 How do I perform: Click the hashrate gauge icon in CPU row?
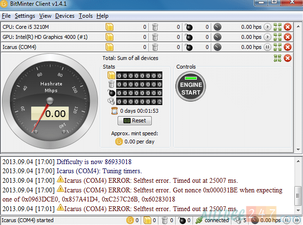218,27
